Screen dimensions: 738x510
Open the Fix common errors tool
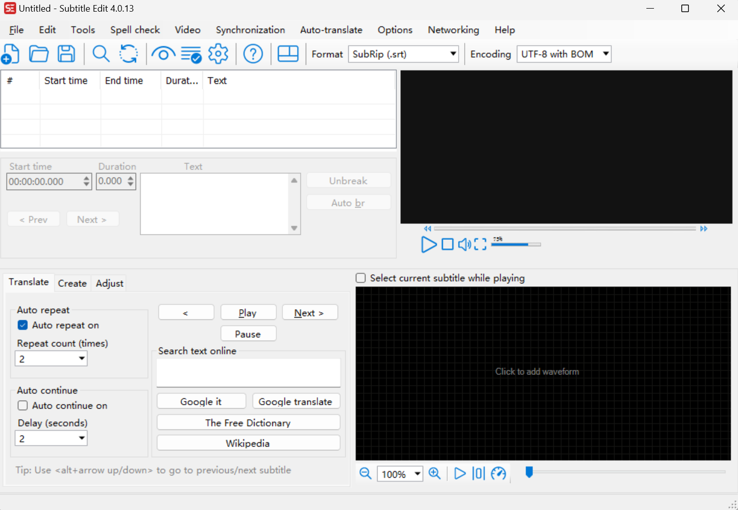(x=191, y=54)
